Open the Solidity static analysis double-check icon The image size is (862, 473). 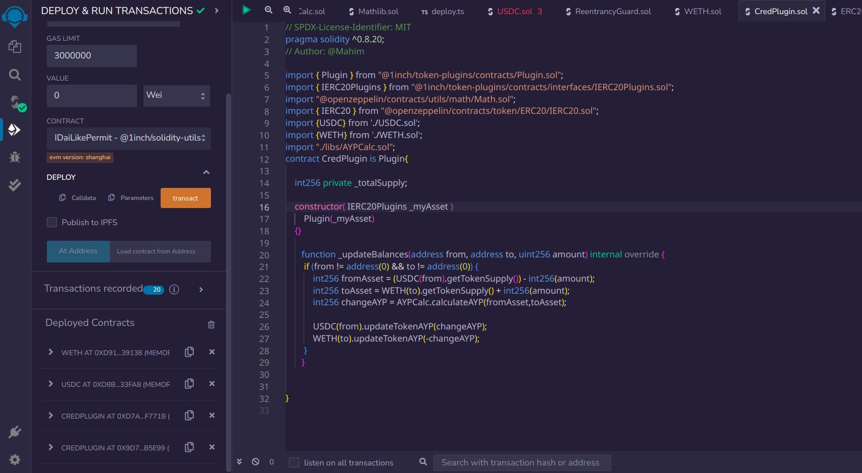[x=15, y=185]
